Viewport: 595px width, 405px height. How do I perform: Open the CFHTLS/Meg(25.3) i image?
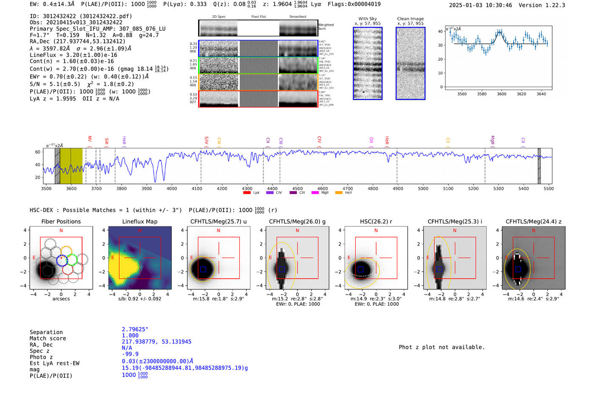[455, 258]
